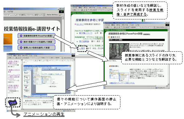This screenshot has height=119, width=184.
Task: Click 教材・授業イメージを選択して実習 button
Action: tap(36, 42)
